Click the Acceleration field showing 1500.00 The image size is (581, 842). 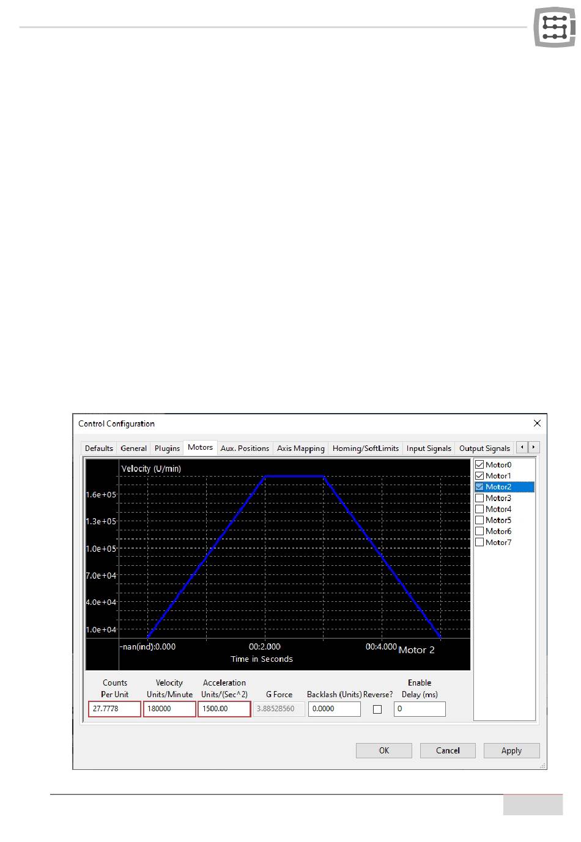pos(224,709)
